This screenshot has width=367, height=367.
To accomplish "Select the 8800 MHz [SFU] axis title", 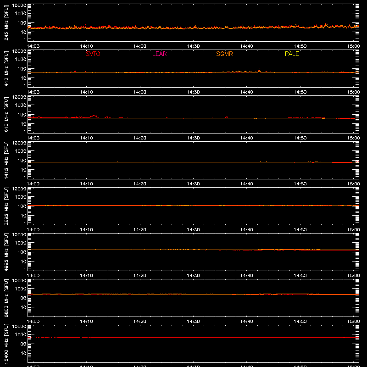I will 6,298.
